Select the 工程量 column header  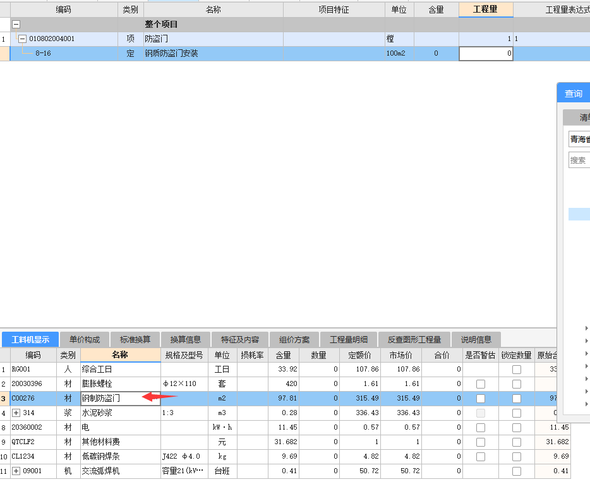click(x=486, y=9)
